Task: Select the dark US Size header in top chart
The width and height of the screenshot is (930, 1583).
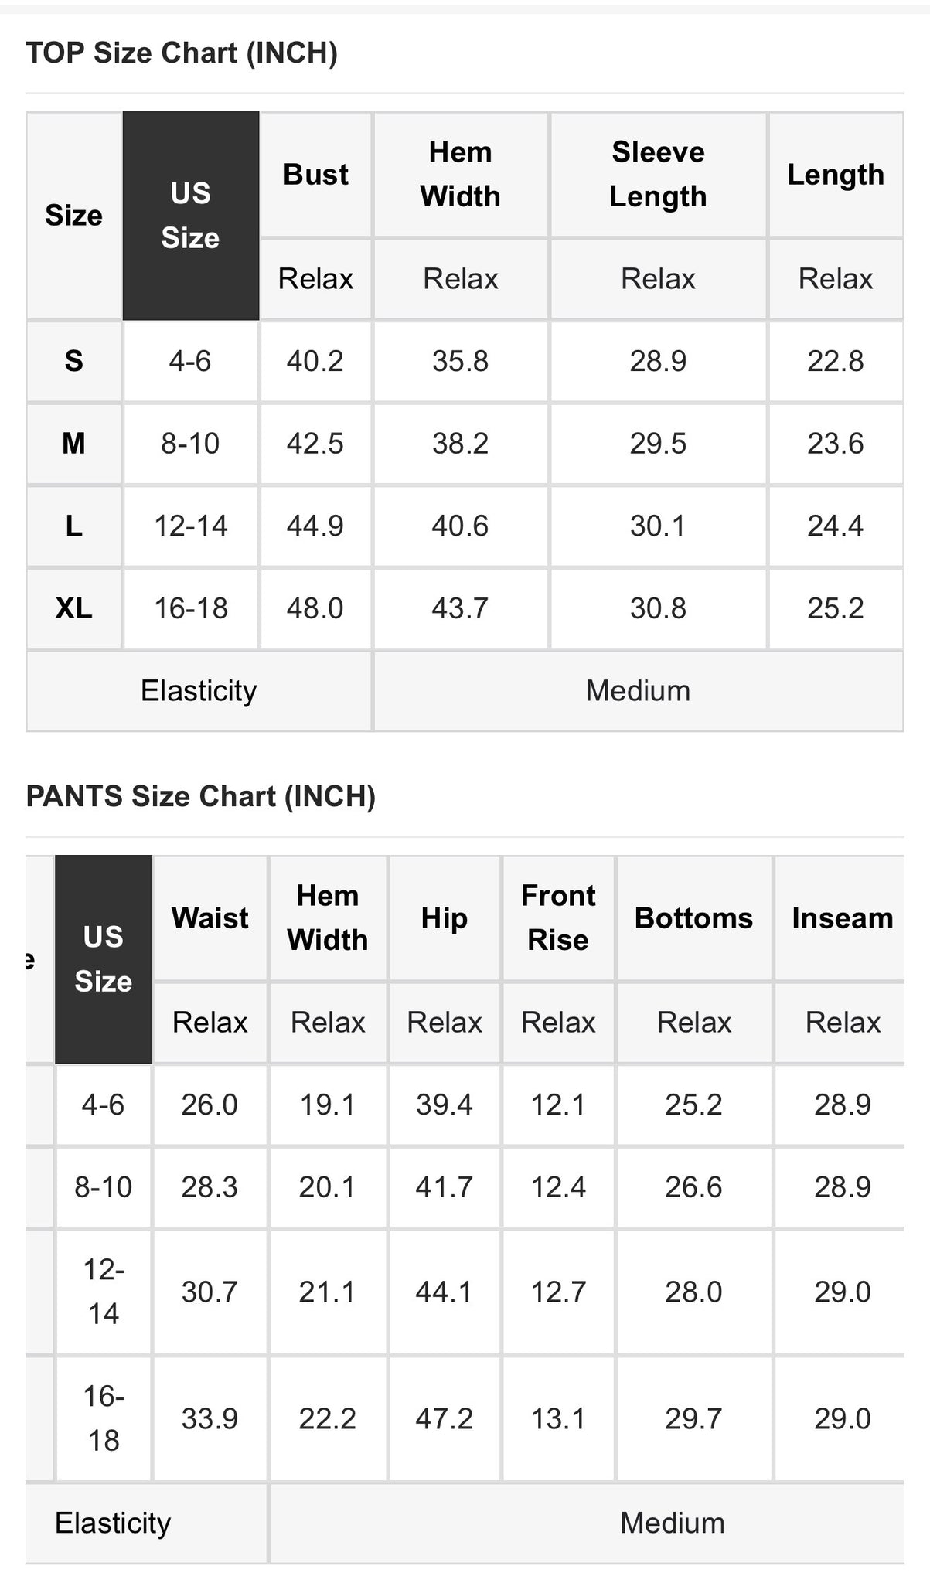Action: click(x=190, y=216)
